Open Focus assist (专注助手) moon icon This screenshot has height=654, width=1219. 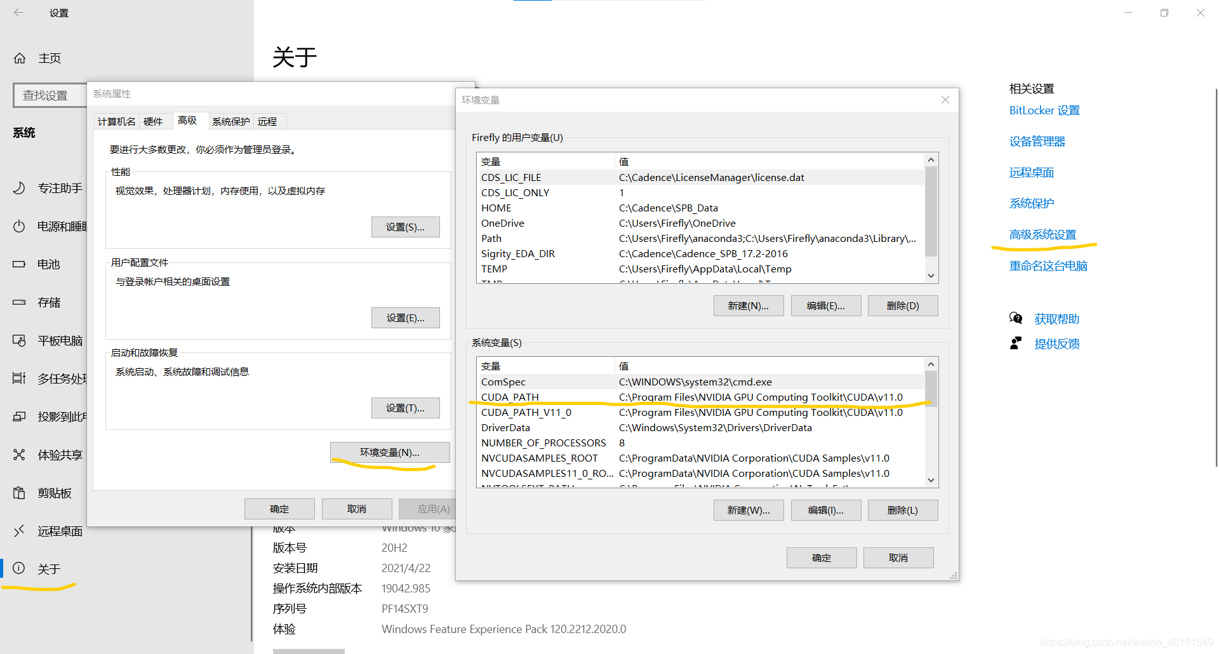pos(19,188)
